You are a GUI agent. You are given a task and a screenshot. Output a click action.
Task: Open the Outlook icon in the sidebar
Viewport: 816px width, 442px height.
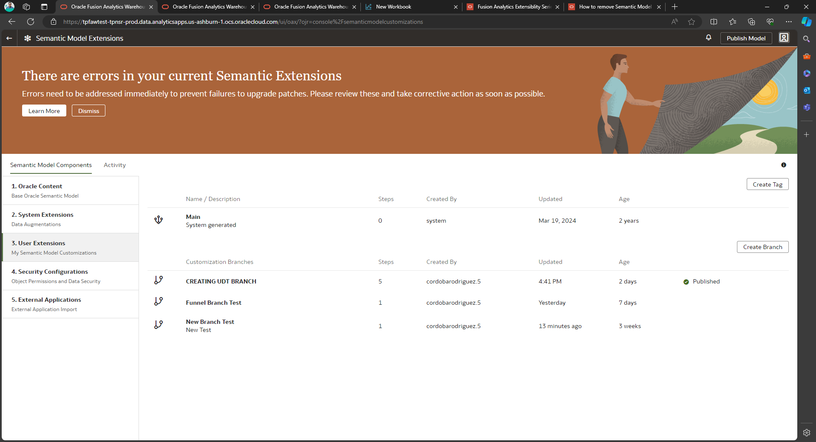click(806, 90)
